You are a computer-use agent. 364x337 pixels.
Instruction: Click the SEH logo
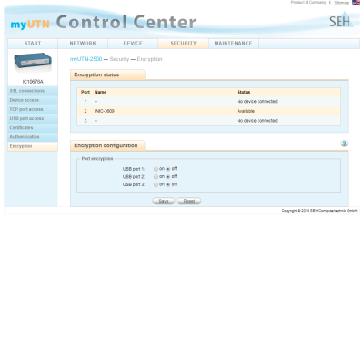(x=341, y=20)
